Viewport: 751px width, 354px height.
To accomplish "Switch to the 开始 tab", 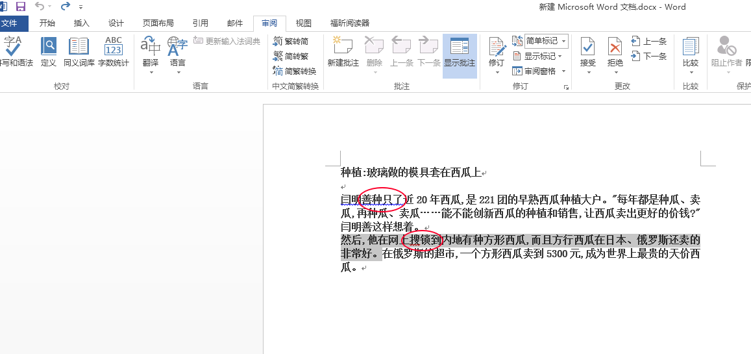I will point(47,23).
